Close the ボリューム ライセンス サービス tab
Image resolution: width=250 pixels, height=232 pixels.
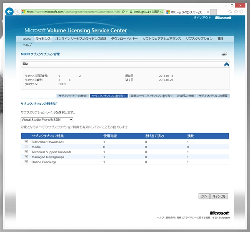[x=208, y=12]
